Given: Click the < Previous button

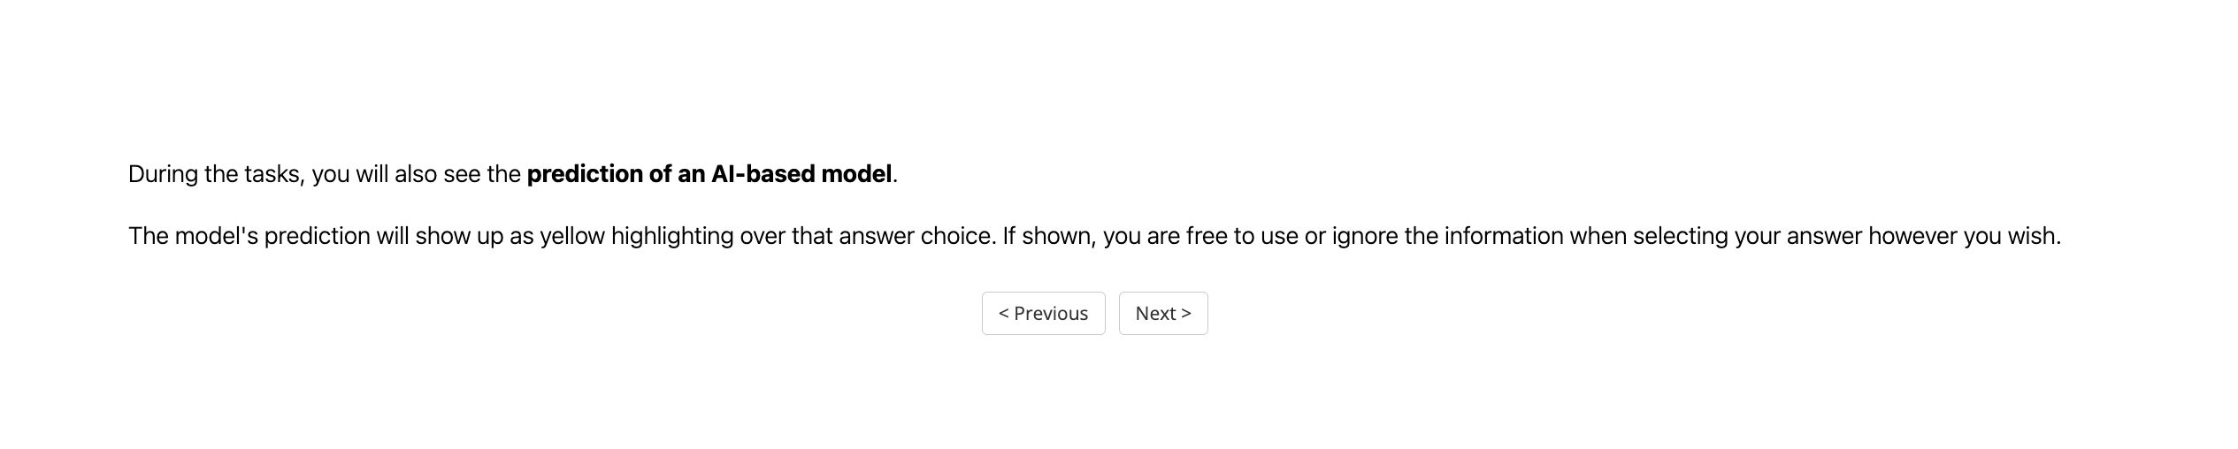Looking at the screenshot, I should 1043,314.
